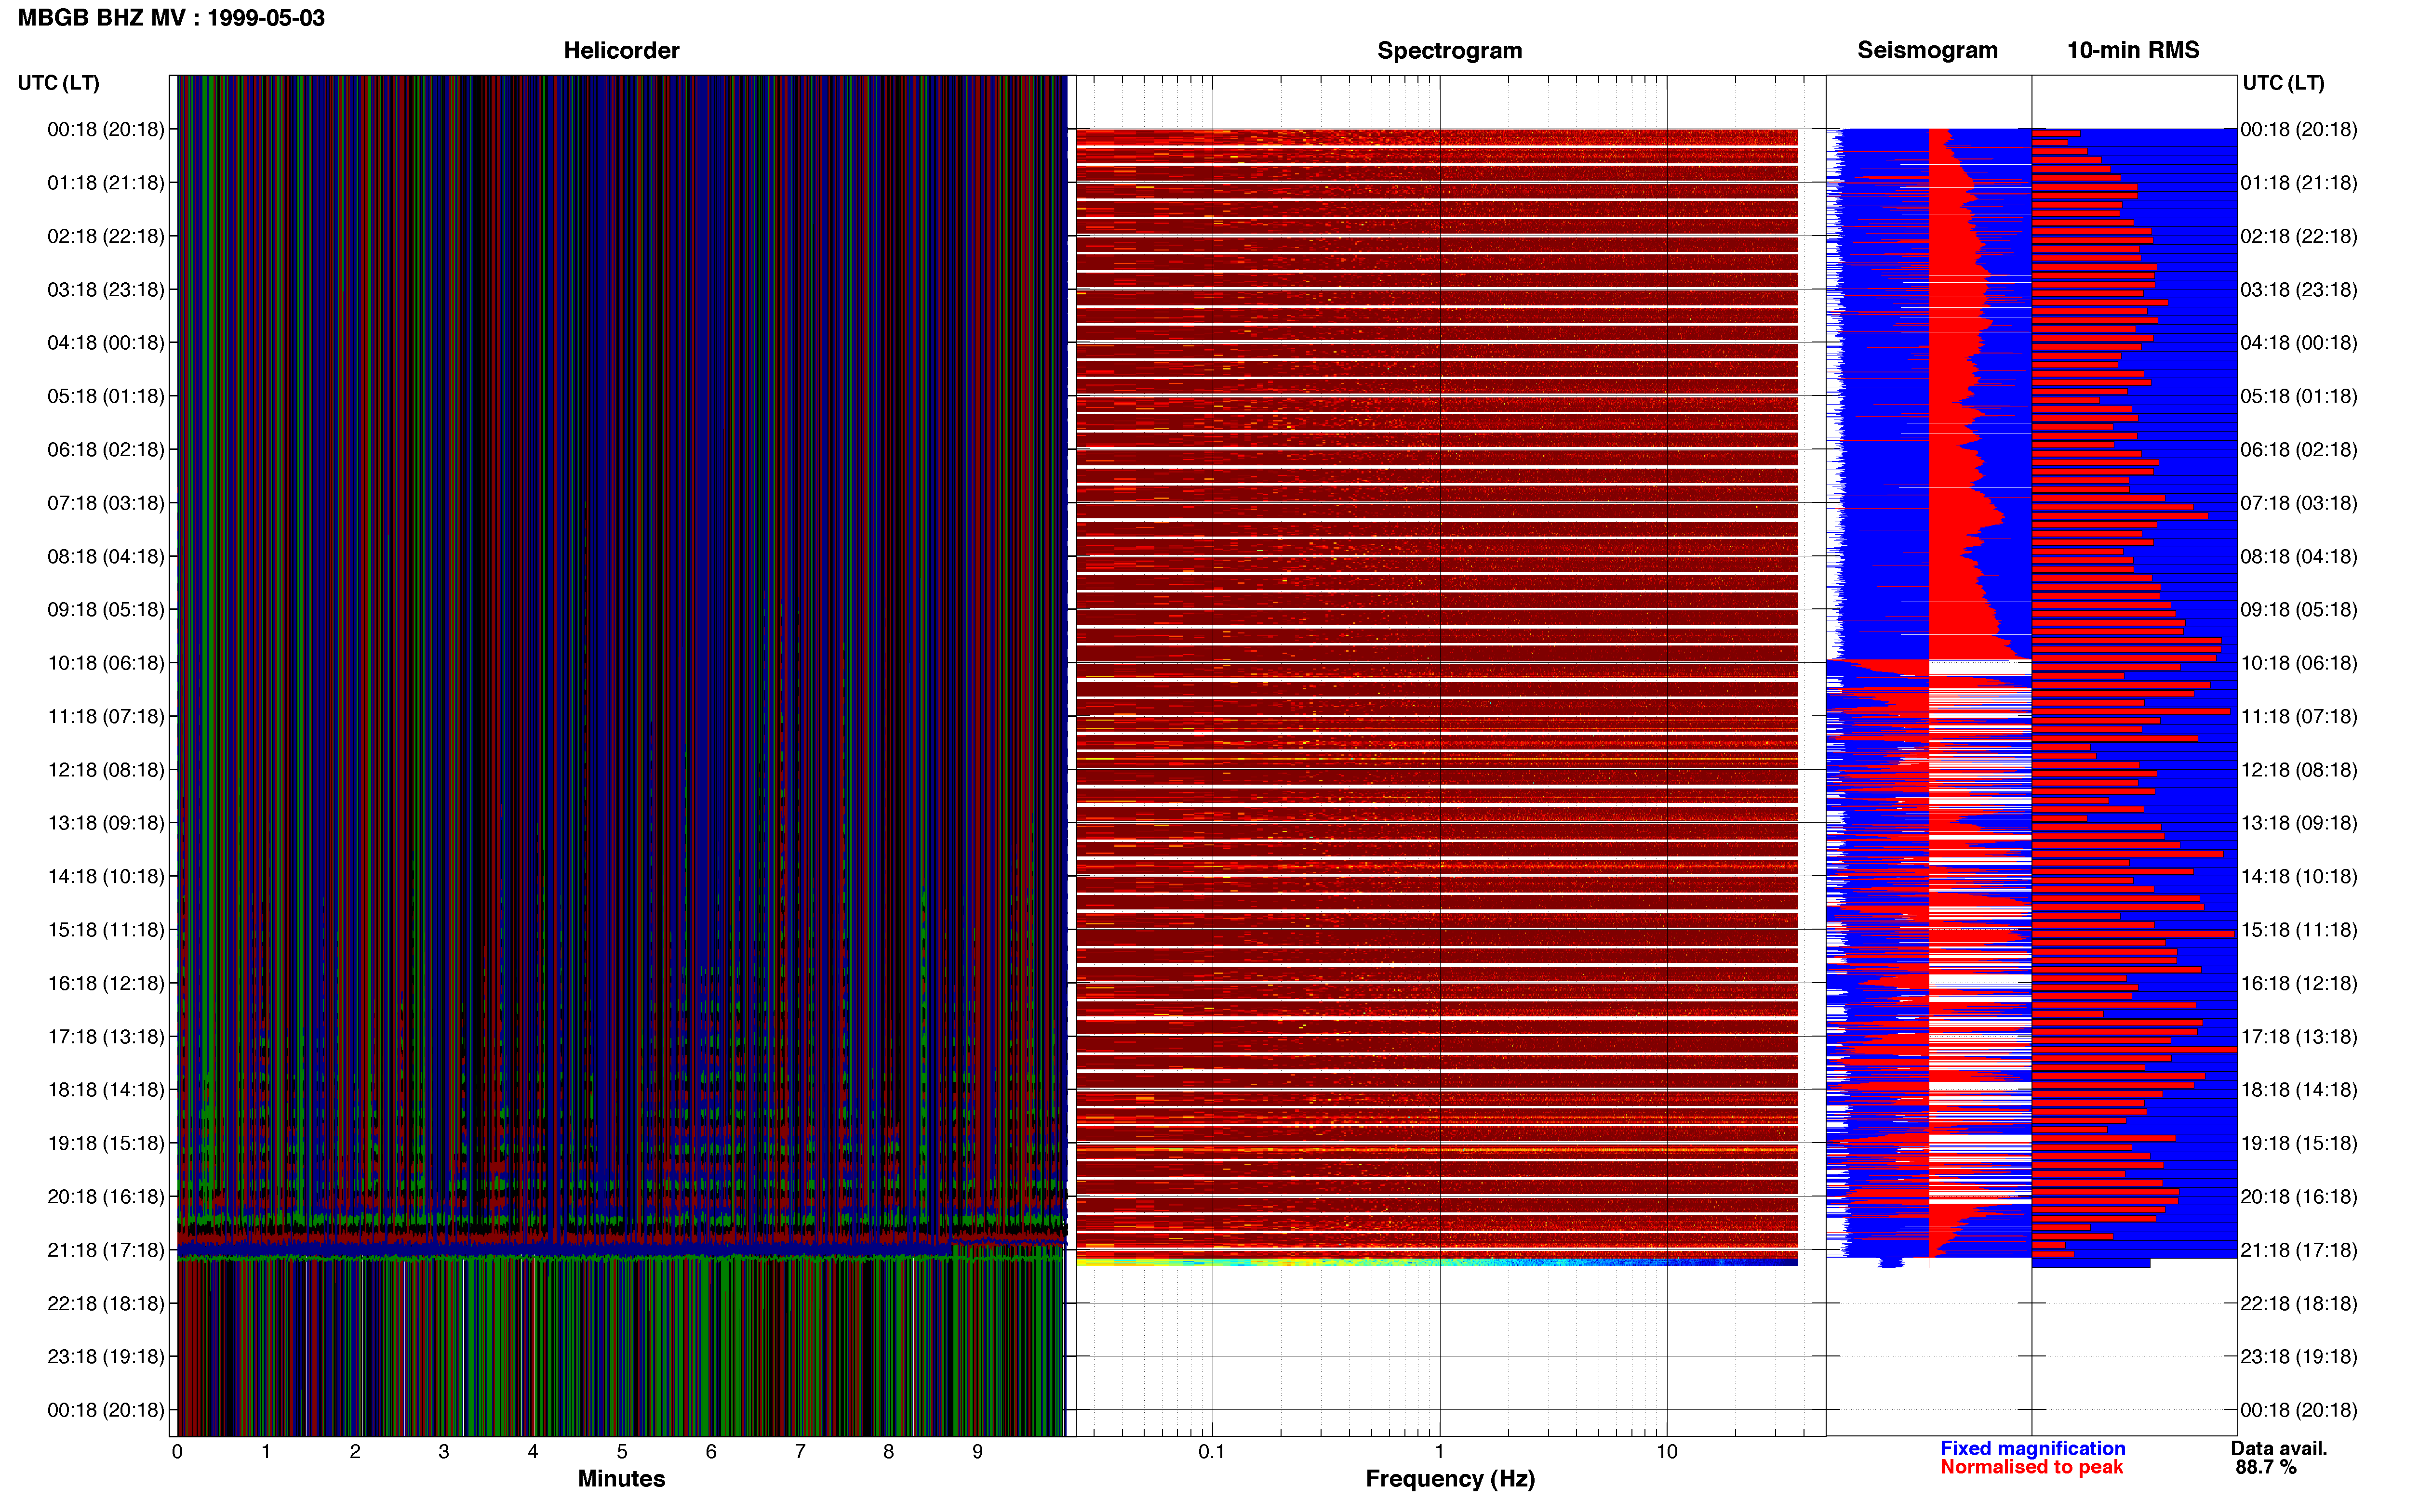This screenshot has width=2419, height=1512.
Task: Select left time label '18:18 (14:18)'
Action: coord(106,1090)
